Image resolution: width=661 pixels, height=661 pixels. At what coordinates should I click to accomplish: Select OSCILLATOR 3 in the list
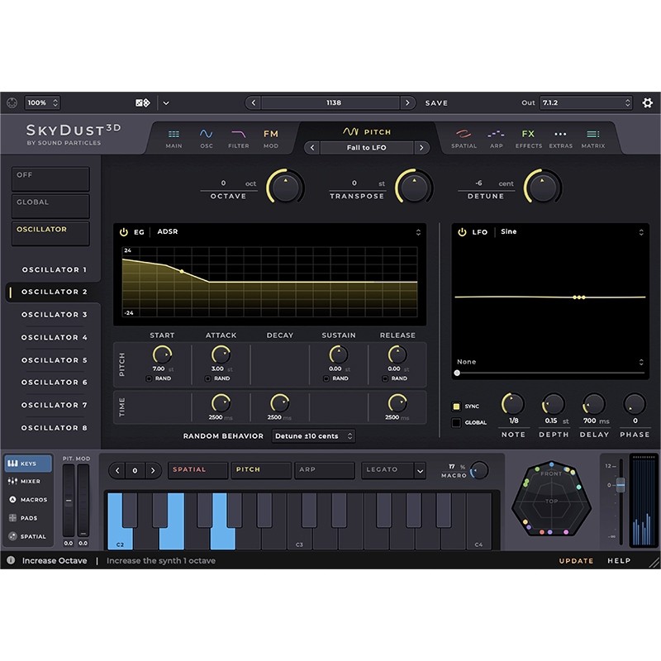click(54, 315)
